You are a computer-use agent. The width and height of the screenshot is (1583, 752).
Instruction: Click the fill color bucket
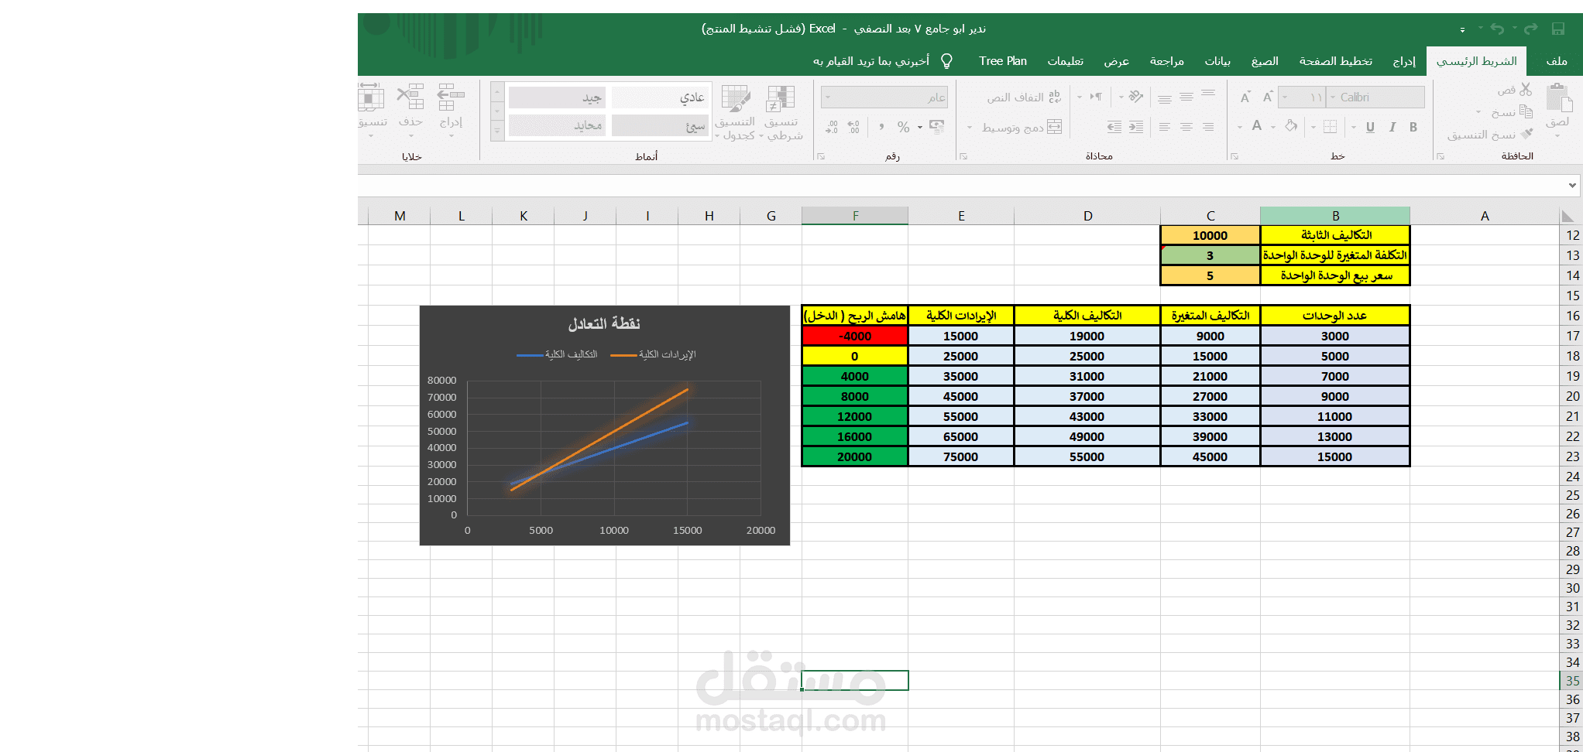click(1291, 126)
